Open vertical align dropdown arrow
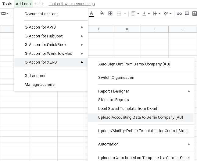Image resolution: width=197 pixels, height=161 pixels. [x=149, y=13]
